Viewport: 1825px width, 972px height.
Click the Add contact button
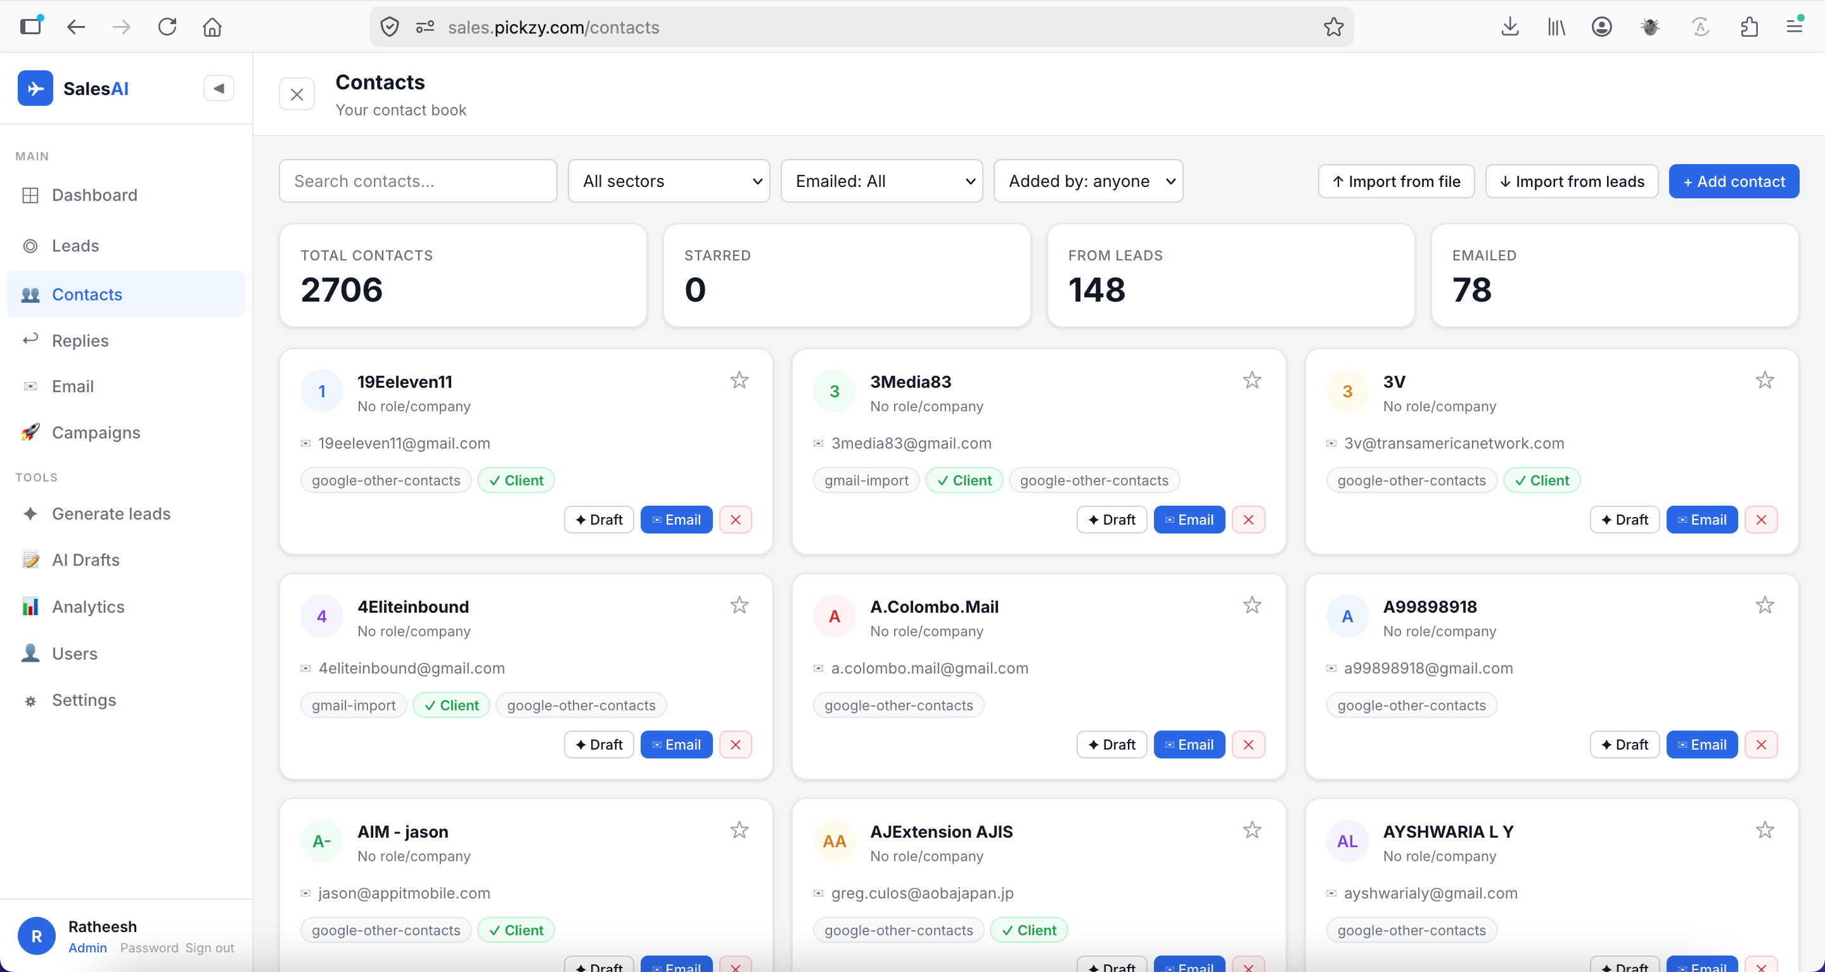(1734, 181)
